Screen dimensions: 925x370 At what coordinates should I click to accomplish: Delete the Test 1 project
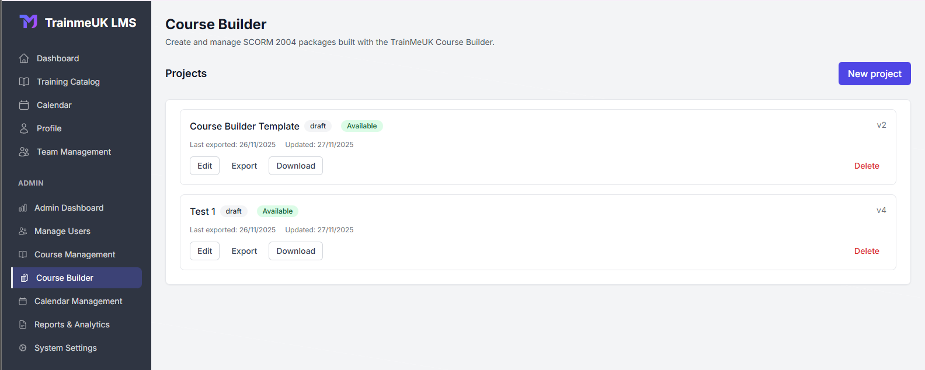pos(867,251)
